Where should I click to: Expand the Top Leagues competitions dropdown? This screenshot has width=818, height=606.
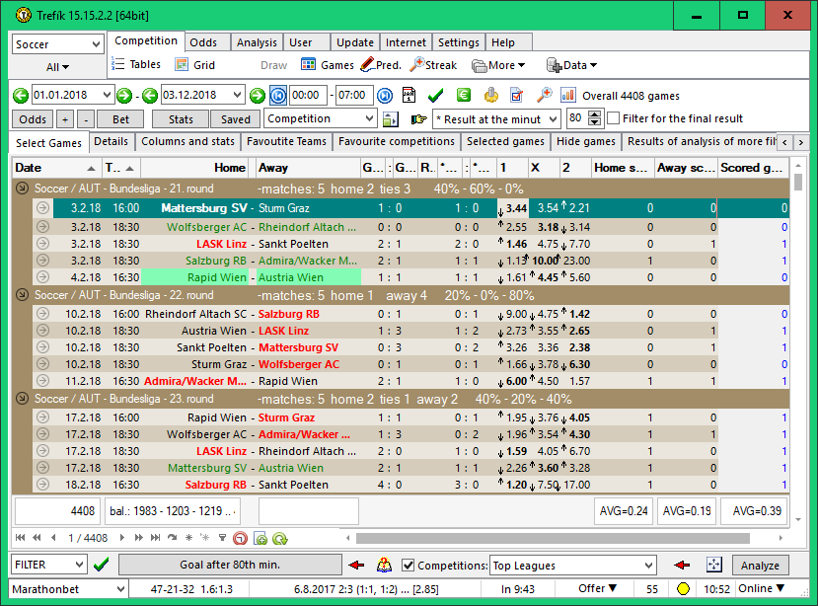pyautogui.click(x=647, y=566)
